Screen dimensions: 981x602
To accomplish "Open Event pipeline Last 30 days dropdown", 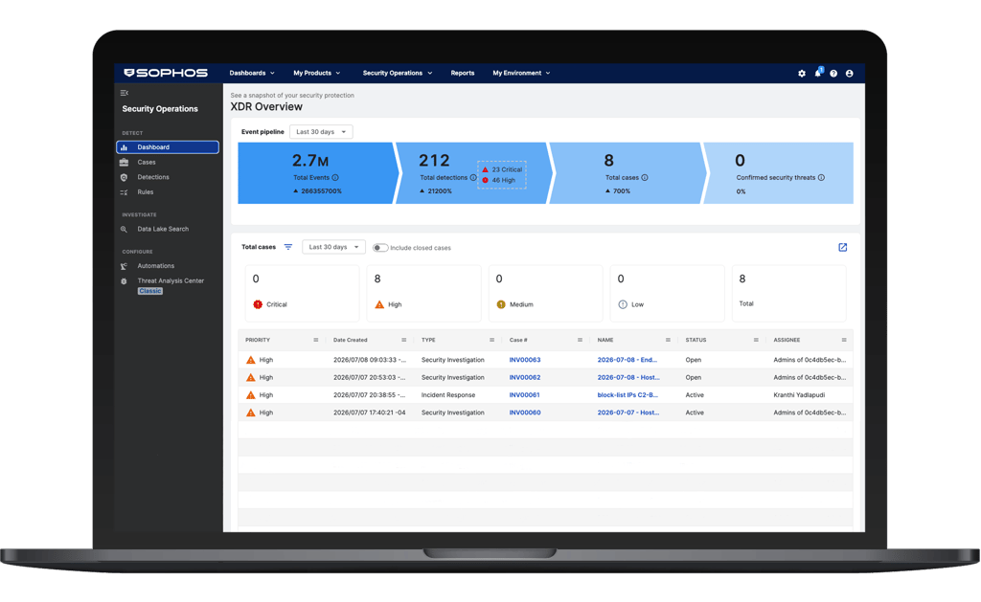I will pos(321,132).
